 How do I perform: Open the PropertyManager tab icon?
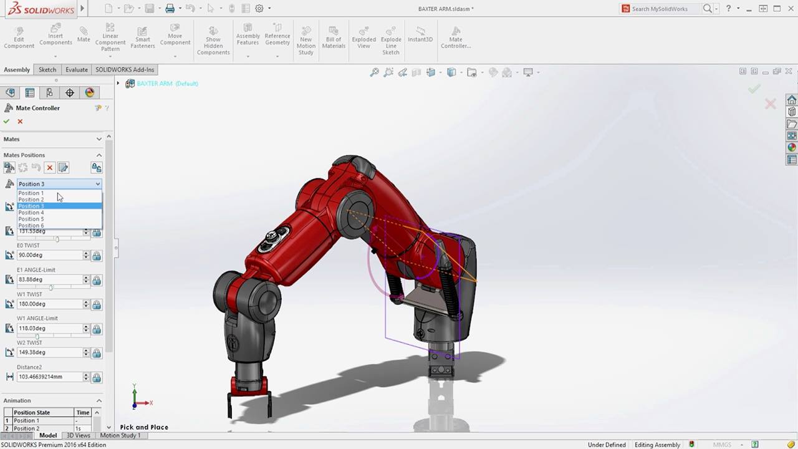pyautogui.click(x=29, y=93)
